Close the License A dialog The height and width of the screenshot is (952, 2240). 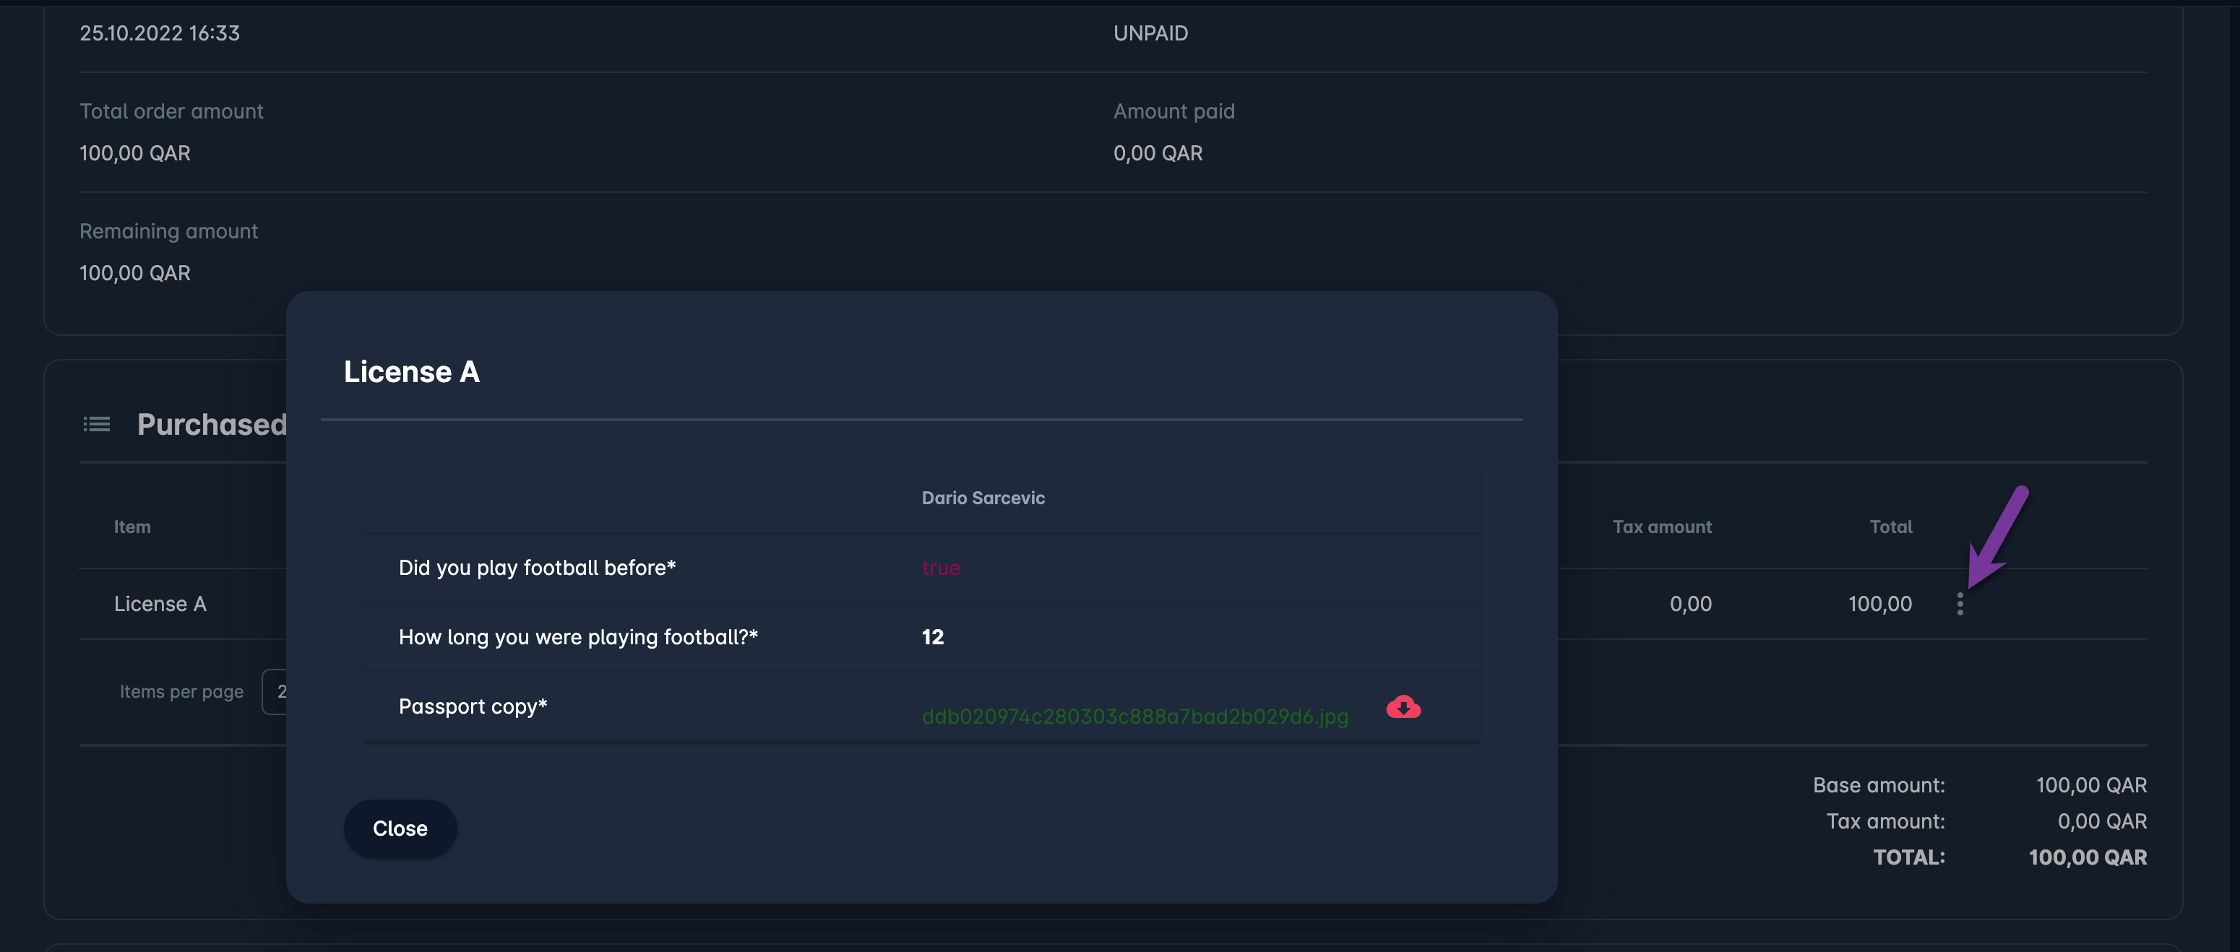pos(400,828)
